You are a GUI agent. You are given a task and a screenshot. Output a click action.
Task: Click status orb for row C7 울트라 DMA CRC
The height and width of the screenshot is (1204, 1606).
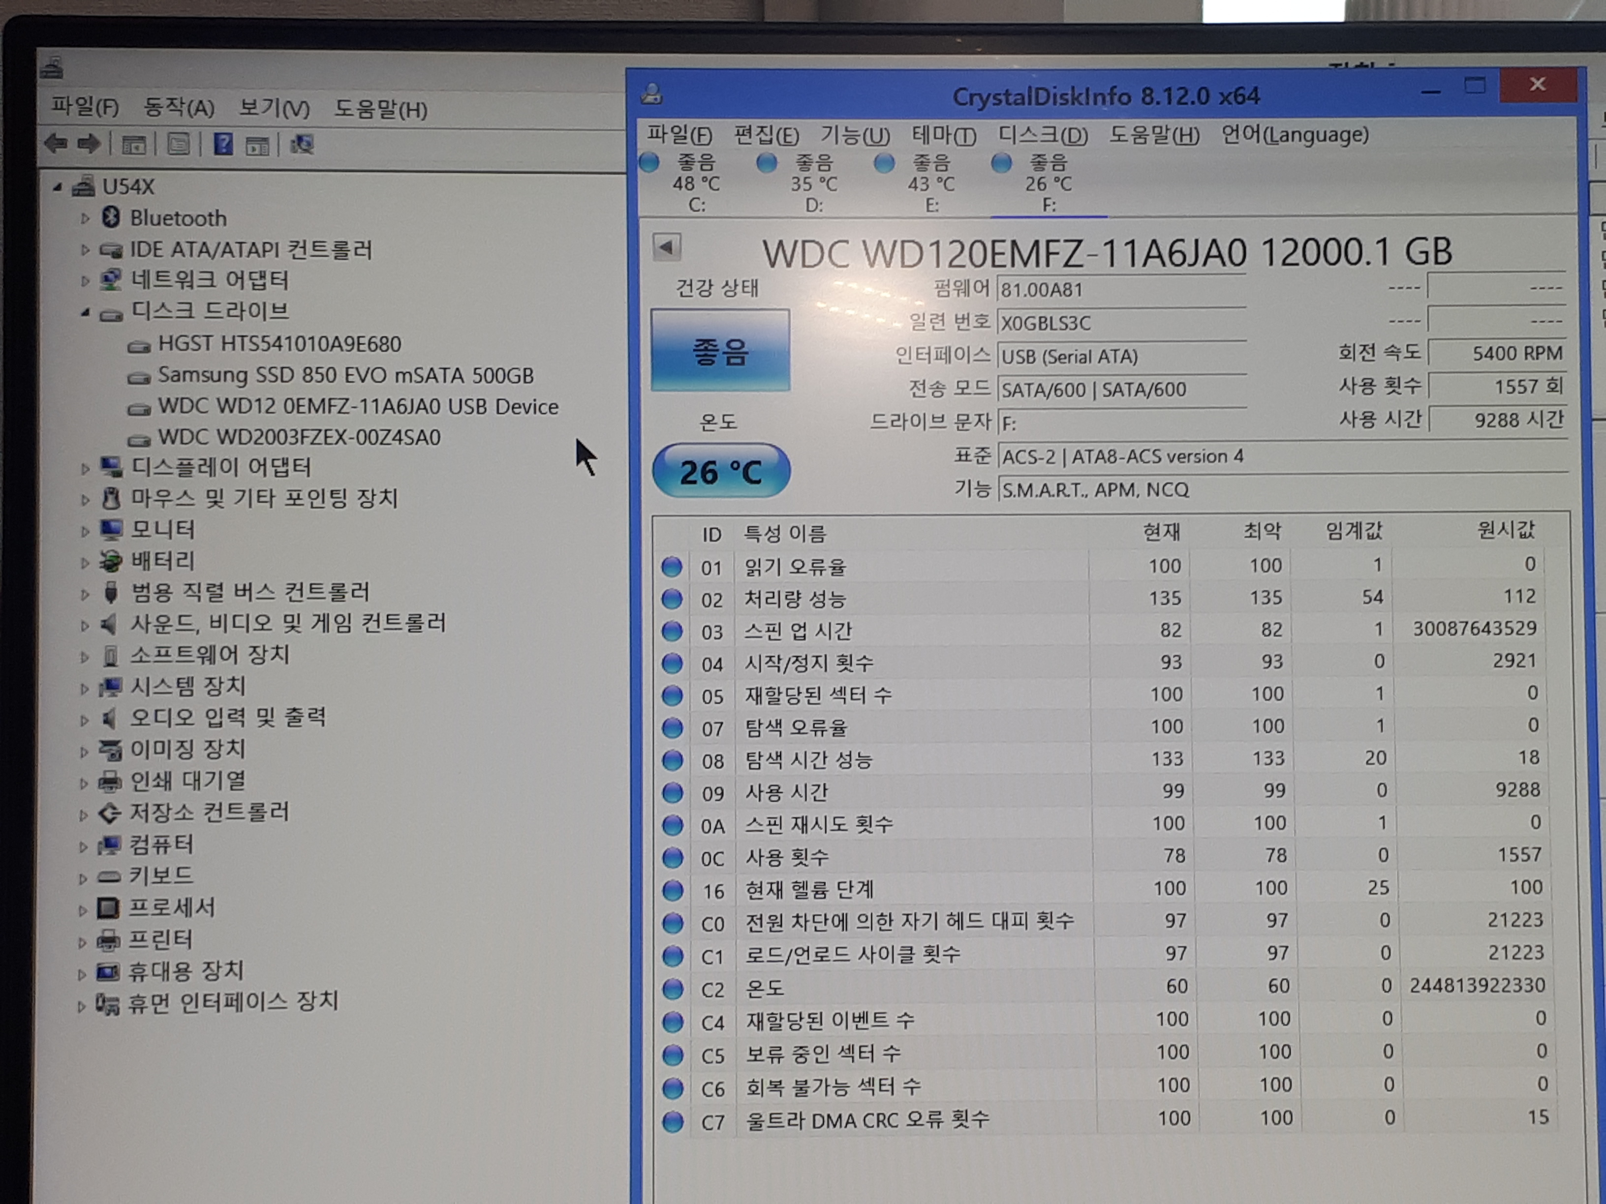673,1121
